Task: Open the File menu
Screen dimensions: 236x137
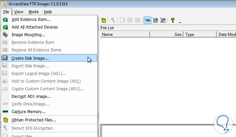Action: tap(6, 12)
